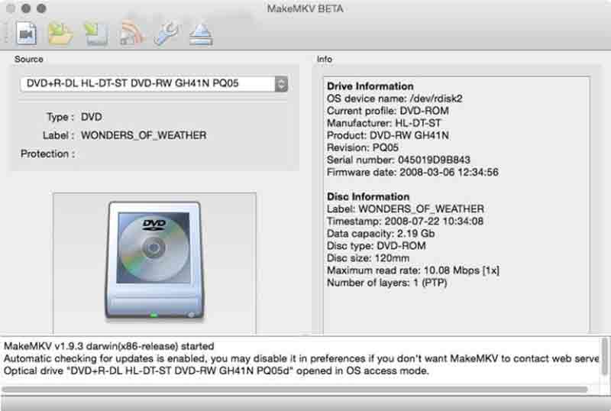611x411 pixels.
Task: Click the Disc size: 120mm line
Action: pyautogui.click(x=368, y=258)
